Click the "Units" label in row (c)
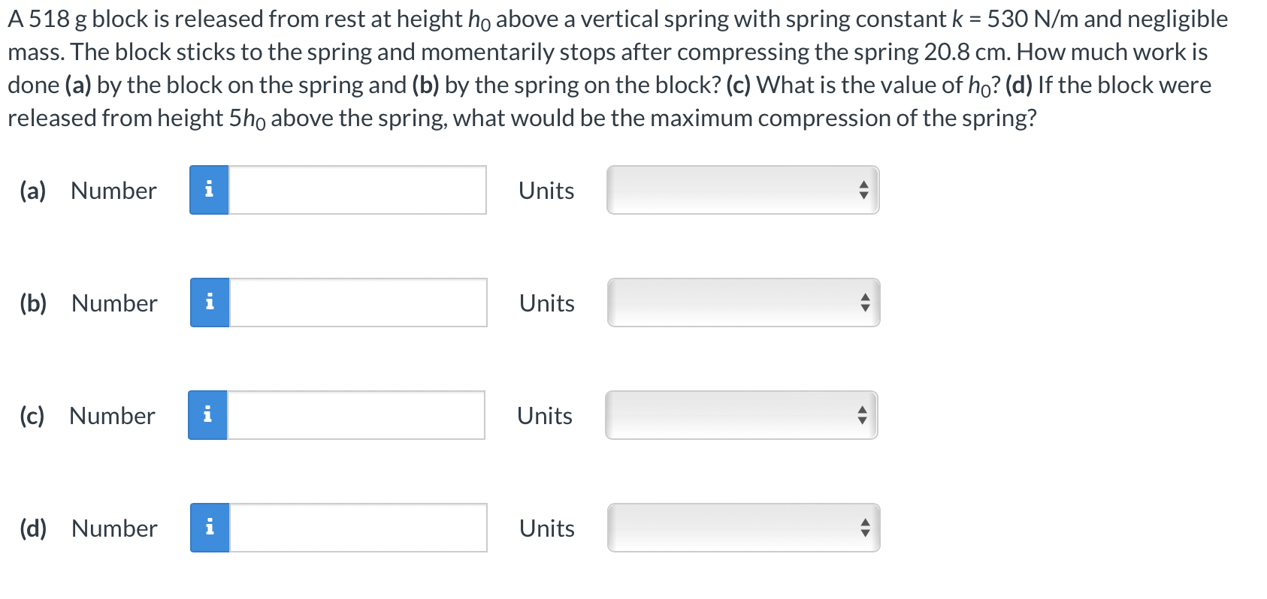The image size is (1267, 599). (545, 416)
